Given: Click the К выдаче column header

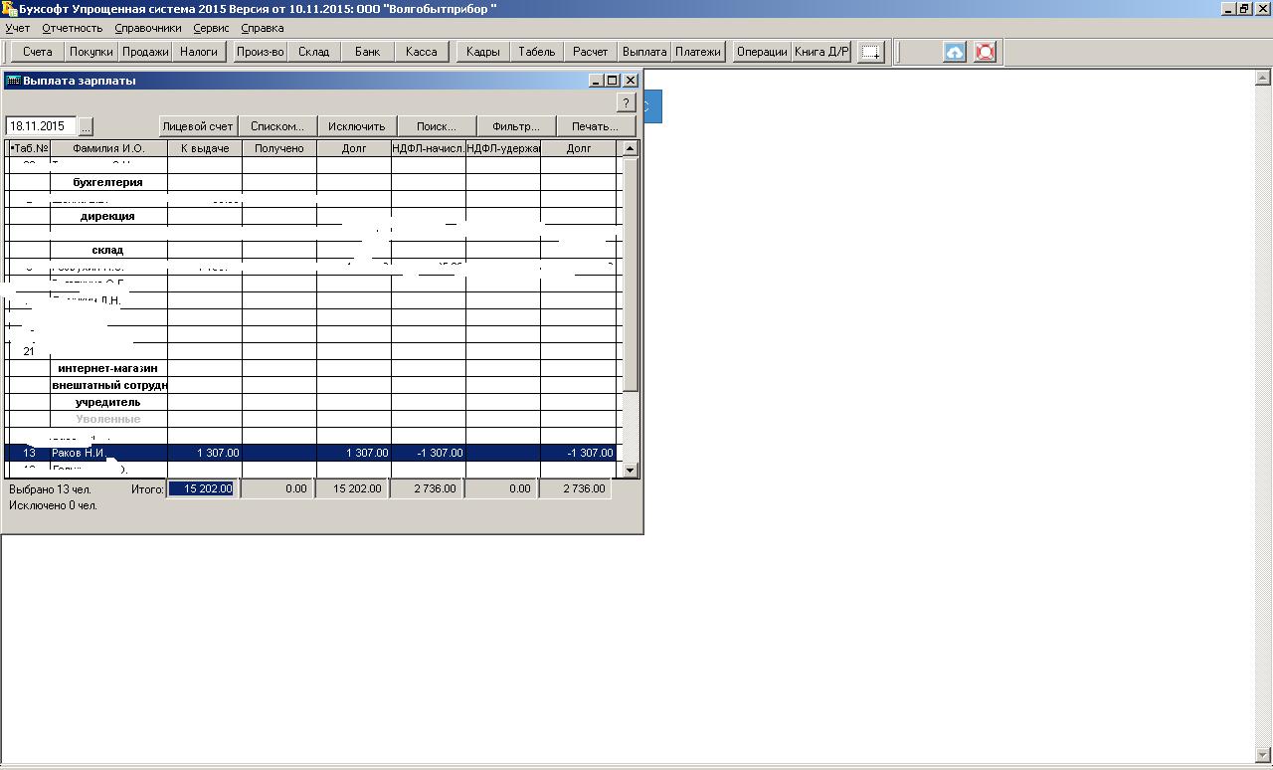Looking at the screenshot, I should tap(205, 148).
